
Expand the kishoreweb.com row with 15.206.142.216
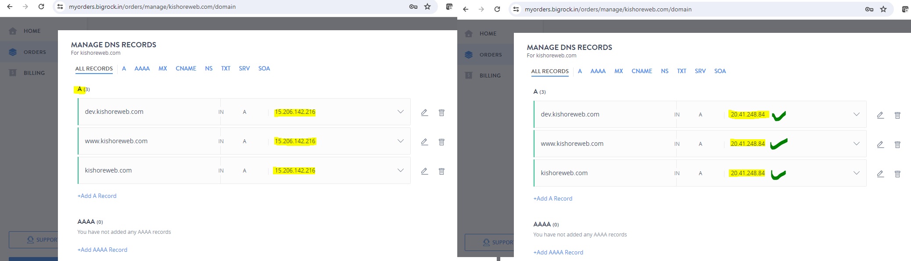click(400, 170)
